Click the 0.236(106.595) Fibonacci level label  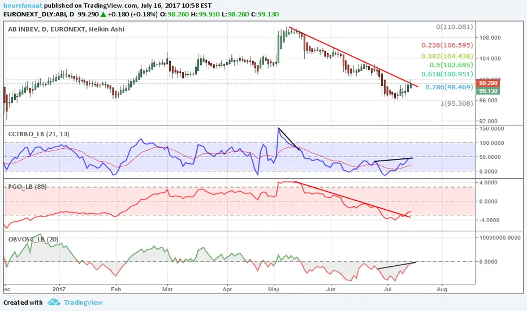[x=447, y=45]
